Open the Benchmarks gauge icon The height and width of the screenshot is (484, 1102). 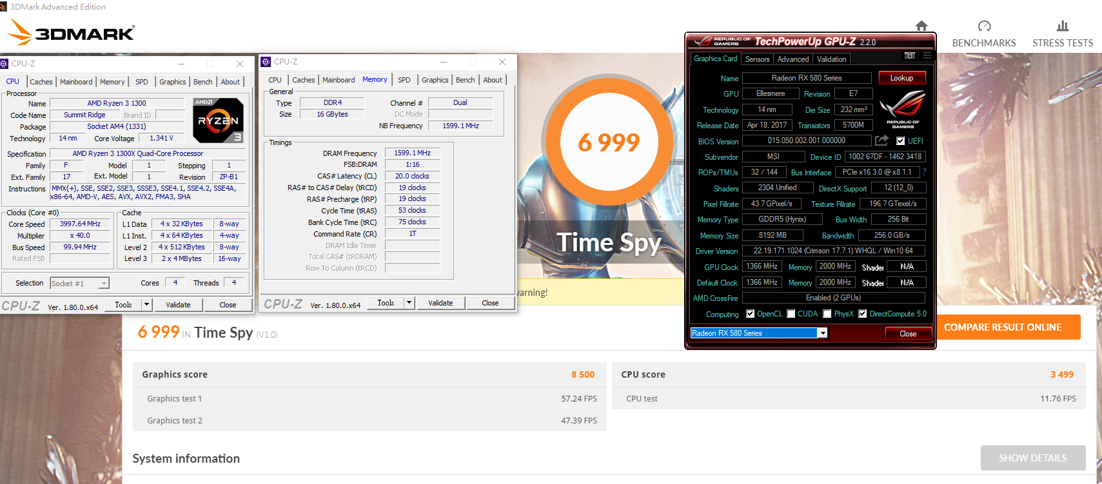pyautogui.click(x=984, y=26)
